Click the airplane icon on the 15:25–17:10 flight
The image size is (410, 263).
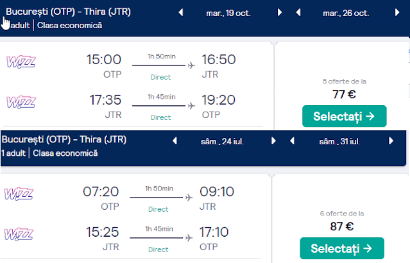coord(189,237)
